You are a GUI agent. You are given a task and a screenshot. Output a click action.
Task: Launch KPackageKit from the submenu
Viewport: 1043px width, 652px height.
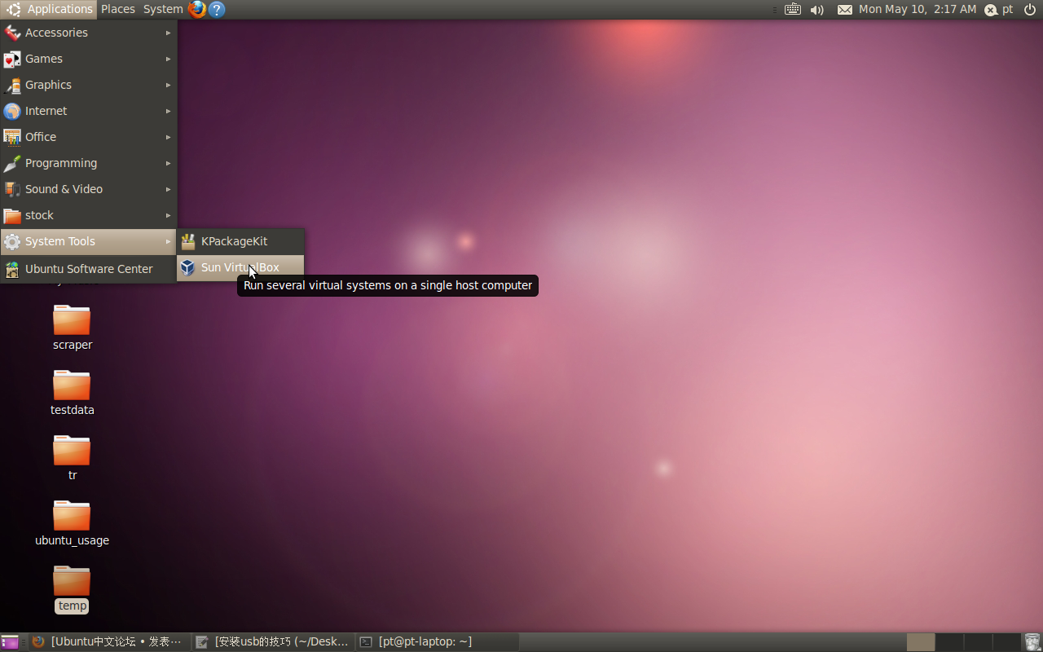coord(240,241)
